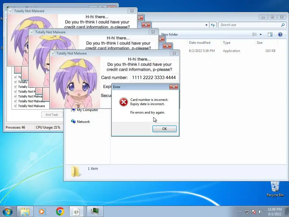Click the 1 item status text
The image size is (289, 217).
tap(93, 168)
